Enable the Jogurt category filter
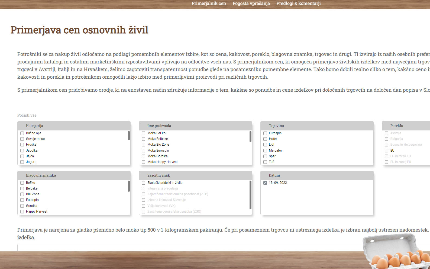The height and width of the screenshot is (269, 430). point(22,162)
